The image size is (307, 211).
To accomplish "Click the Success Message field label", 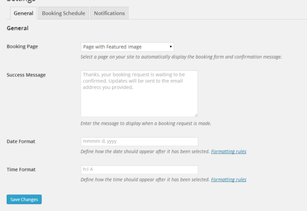I will tap(26, 75).
